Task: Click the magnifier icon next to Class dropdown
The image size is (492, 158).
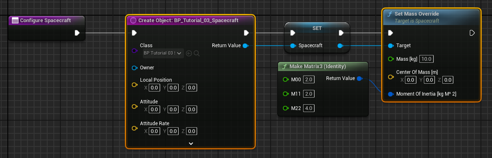Action: [197, 53]
